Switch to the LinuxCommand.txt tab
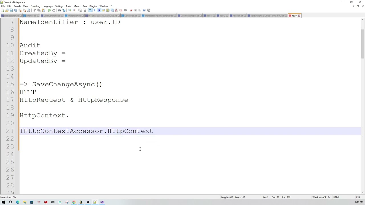 pos(51,16)
